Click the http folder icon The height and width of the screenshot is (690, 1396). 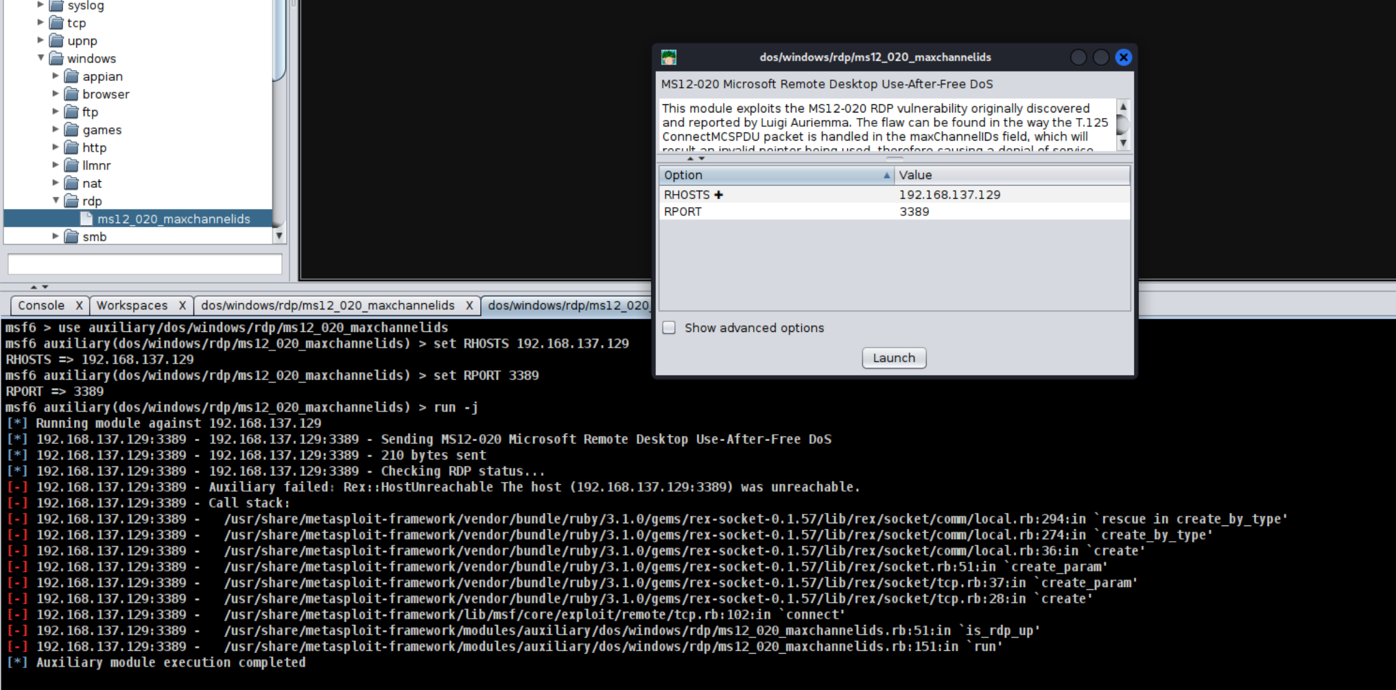(71, 147)
